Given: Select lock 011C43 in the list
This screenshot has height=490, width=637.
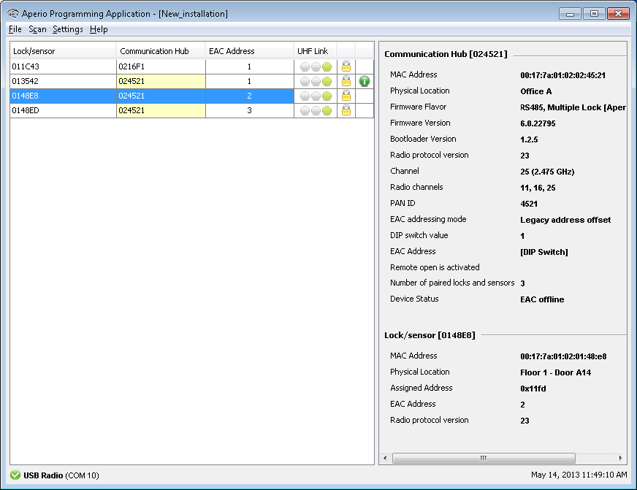Looking at the screenshot, I should [x=63, y=66].
